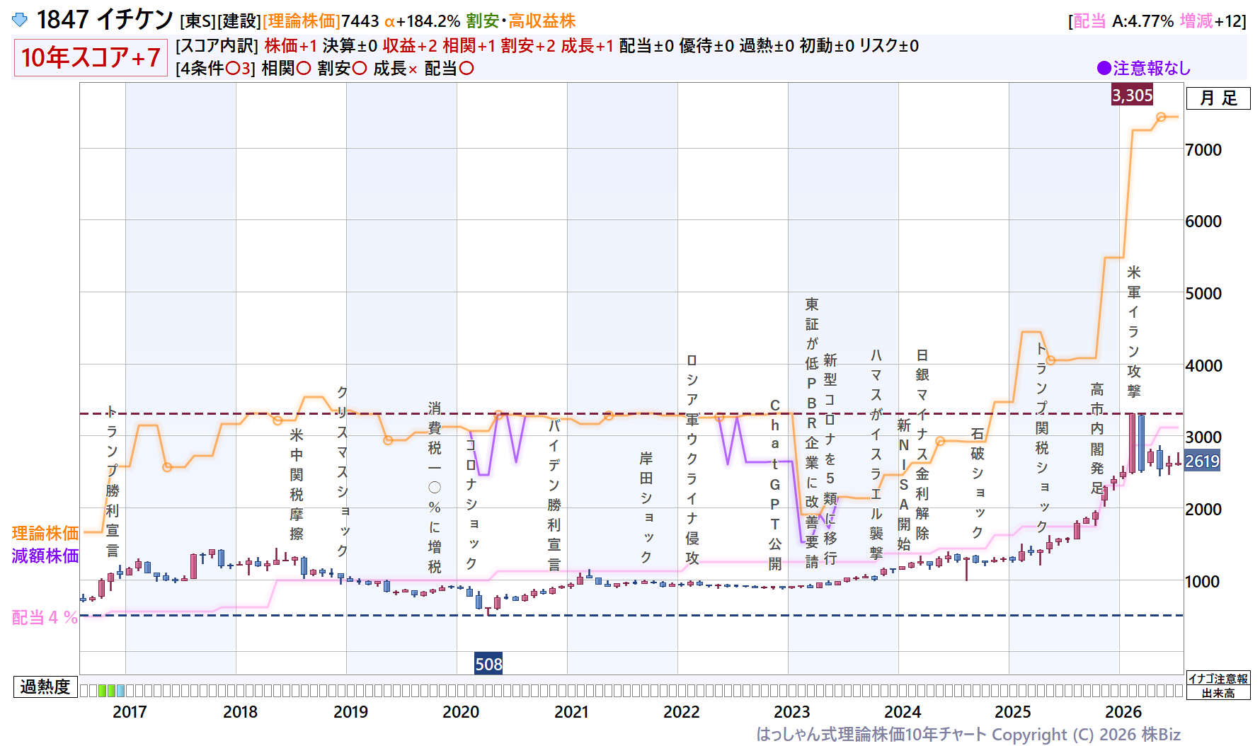Click the 岸田ショック event annotation
Image resolution: width=1260 pixels, height=746 pixels.
[x=646, y=508]
